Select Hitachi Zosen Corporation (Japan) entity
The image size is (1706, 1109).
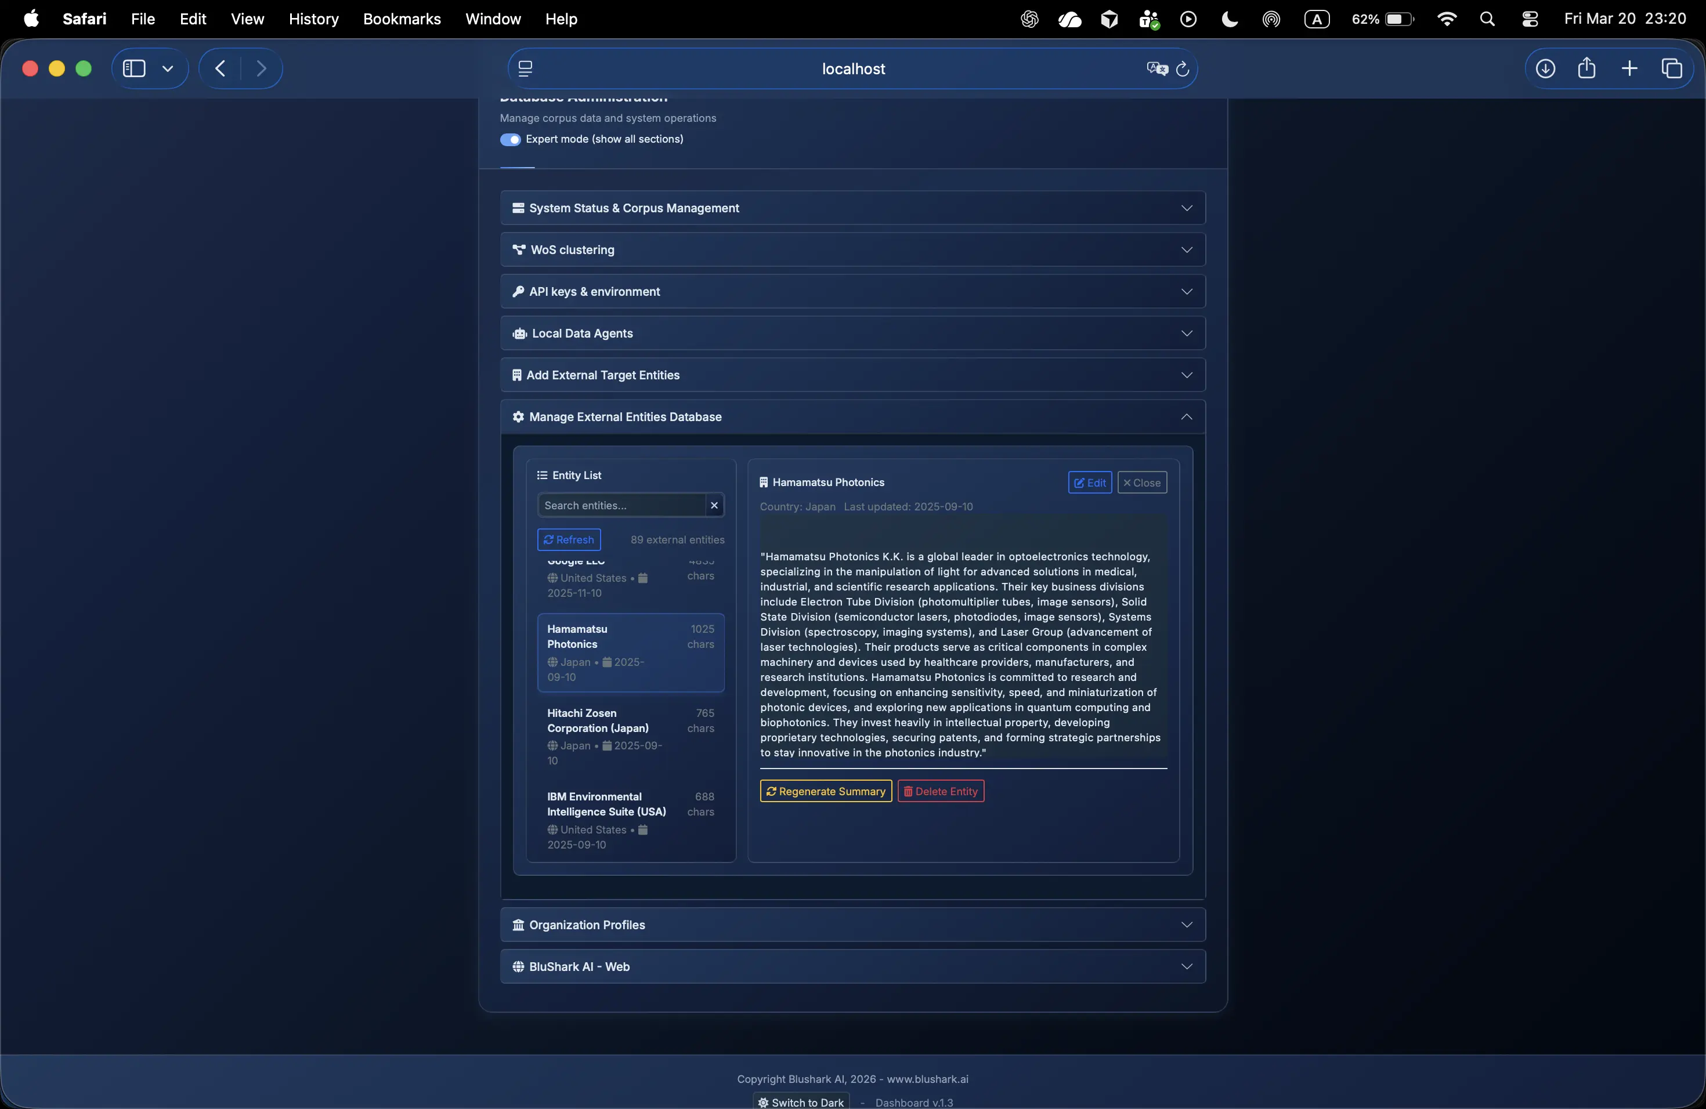point(631,737)
